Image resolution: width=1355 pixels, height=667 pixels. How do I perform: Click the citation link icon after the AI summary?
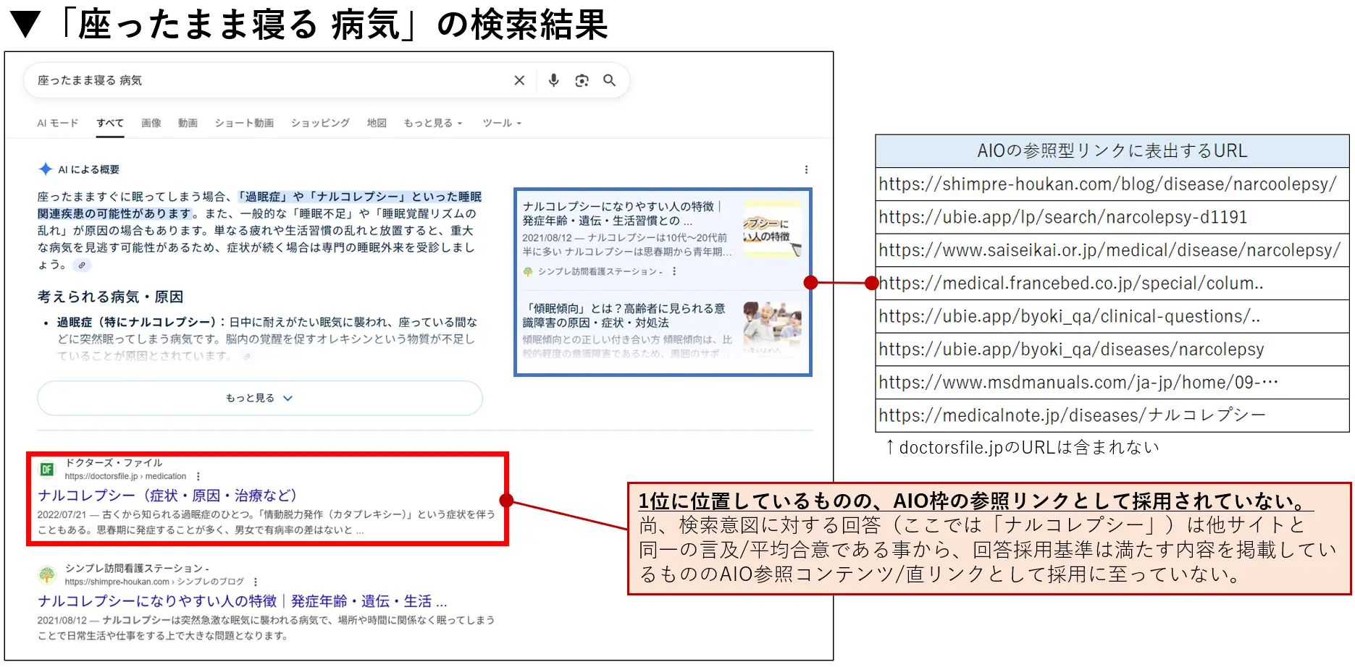pyautogui.click(x=82, y=266)
